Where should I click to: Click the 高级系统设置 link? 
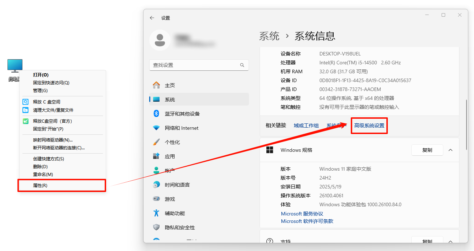pos(369,125)
